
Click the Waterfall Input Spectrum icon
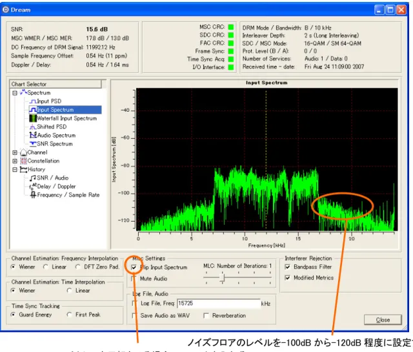(33, 118)
